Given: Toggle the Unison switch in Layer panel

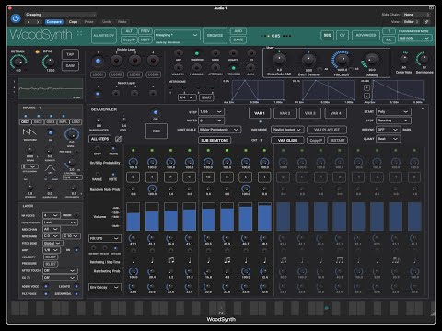Looking at the screenshot, I should (x=76, y=215).
